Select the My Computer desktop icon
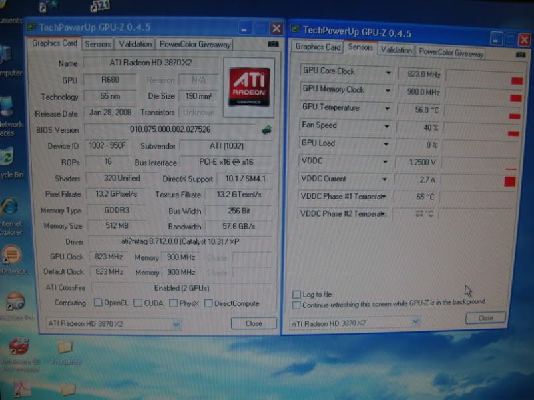This screenshot has width=534, height=400. 9,61
